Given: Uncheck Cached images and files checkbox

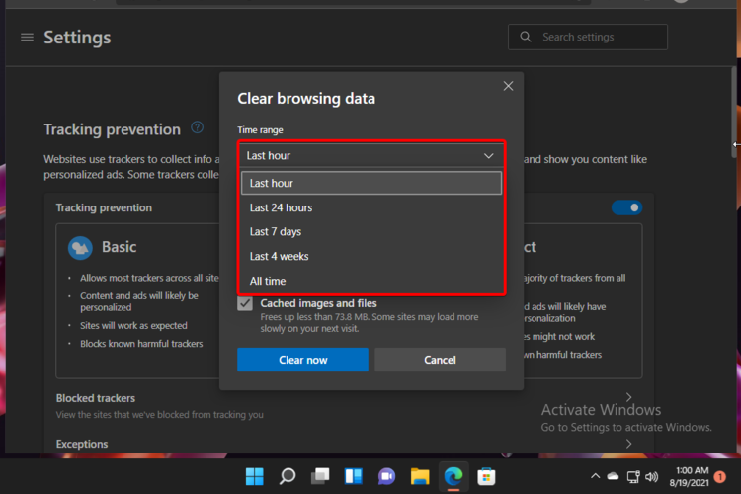Looking at the screenshot, I should 245,304.
